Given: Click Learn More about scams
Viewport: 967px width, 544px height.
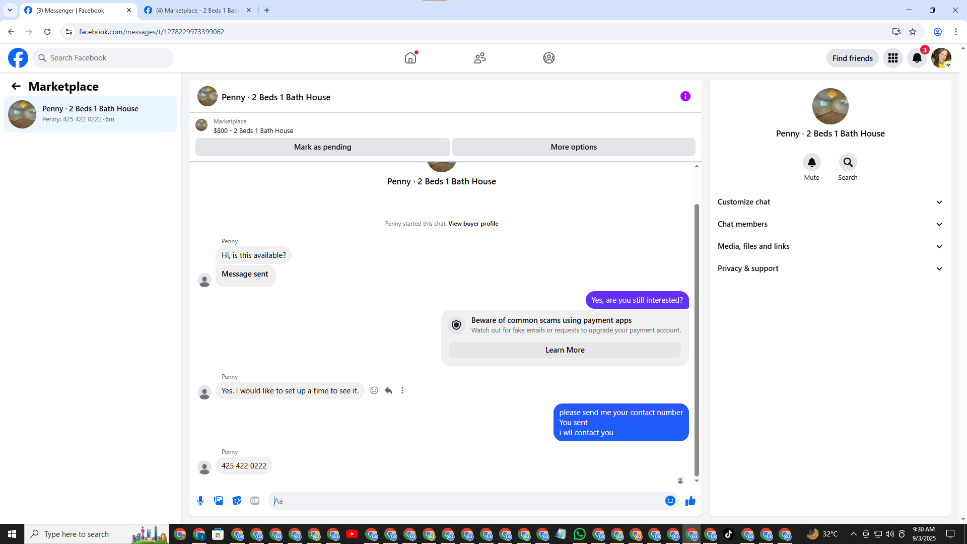Looking at the screenshot, I should 565,350.
